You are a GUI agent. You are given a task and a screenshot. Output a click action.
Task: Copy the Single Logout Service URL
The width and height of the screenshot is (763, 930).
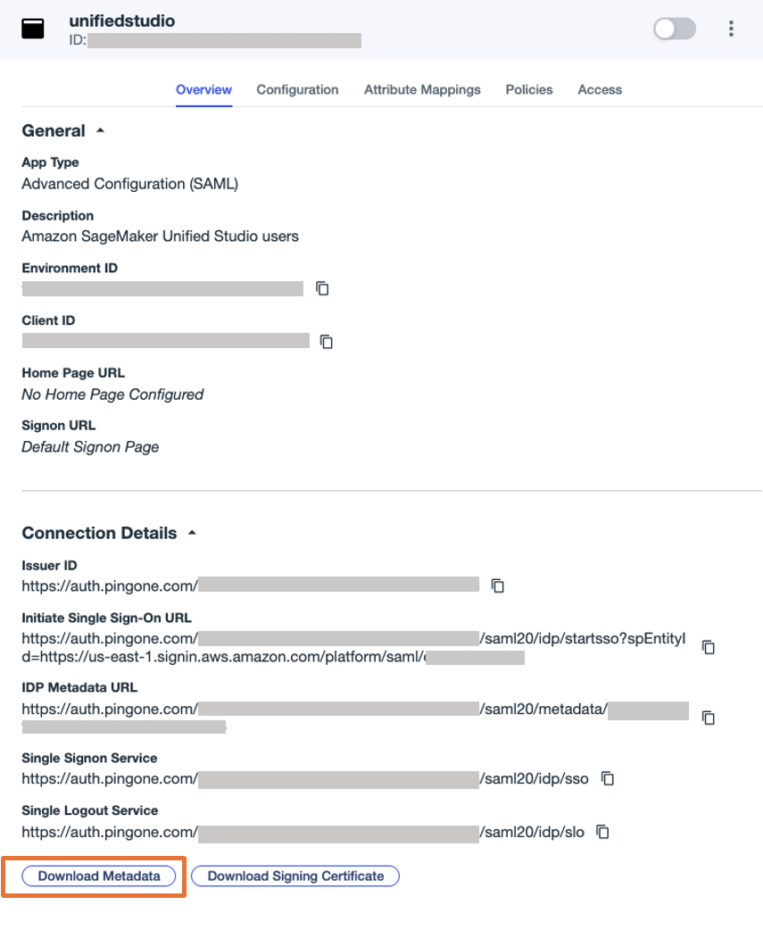[602, 832]
